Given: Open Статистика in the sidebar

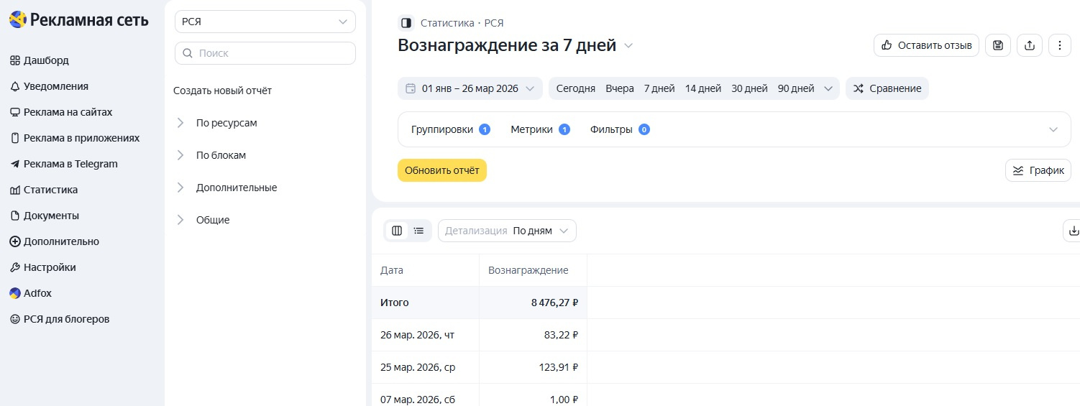Looking at the screenshot, I should pos(50,190).
